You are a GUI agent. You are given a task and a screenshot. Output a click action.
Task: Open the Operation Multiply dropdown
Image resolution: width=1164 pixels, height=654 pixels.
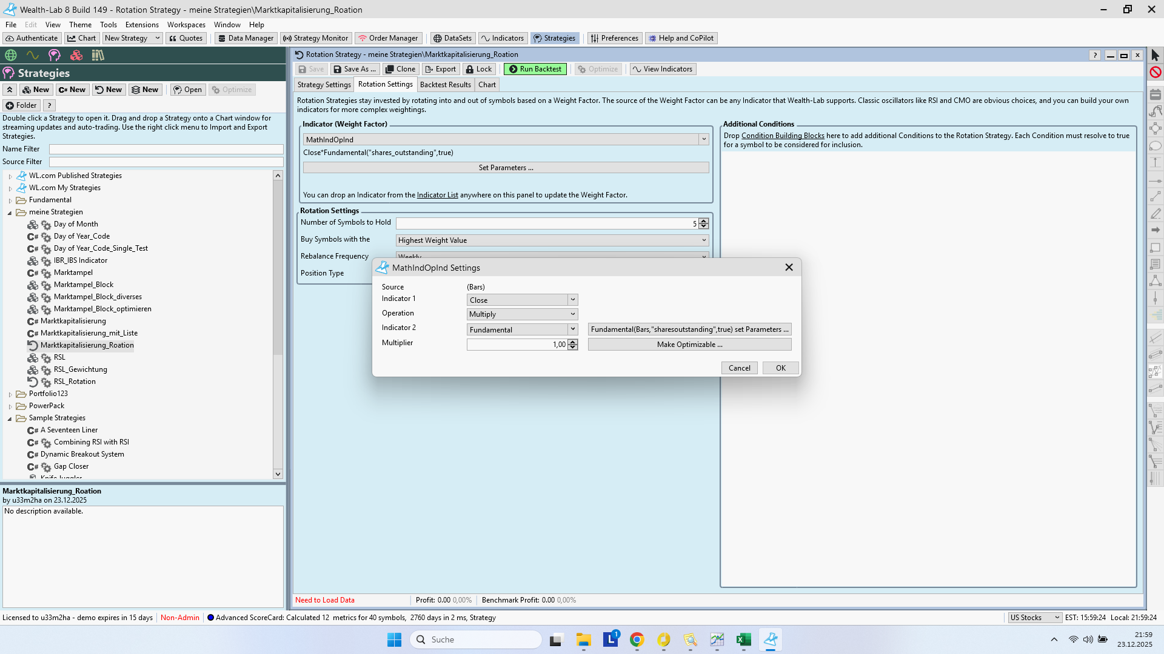[x=572, y=314]
